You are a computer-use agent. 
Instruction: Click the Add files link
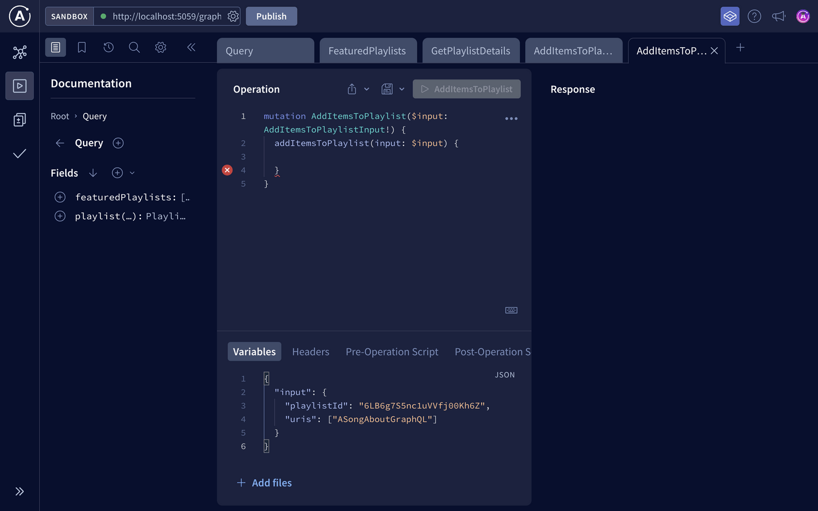pos(264,483)
